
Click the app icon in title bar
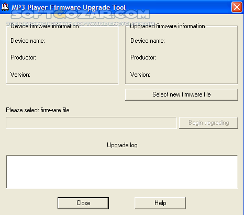[x=5, y=7]
